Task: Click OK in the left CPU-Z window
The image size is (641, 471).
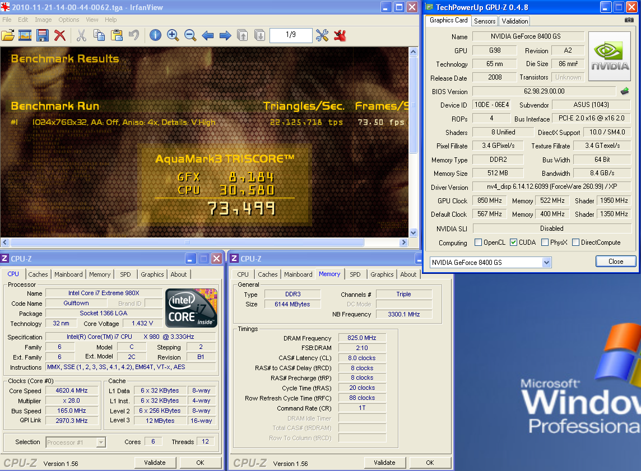Action: pos(201,463)
